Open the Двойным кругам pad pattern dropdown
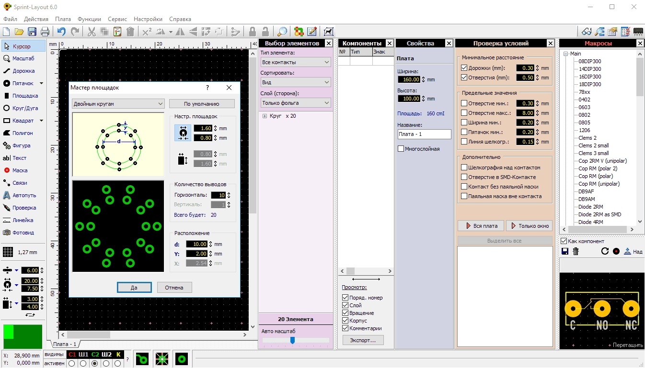 click(118, 103)
